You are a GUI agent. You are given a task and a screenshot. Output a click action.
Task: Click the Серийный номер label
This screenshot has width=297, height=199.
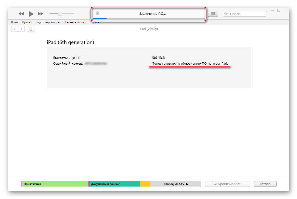68,64
